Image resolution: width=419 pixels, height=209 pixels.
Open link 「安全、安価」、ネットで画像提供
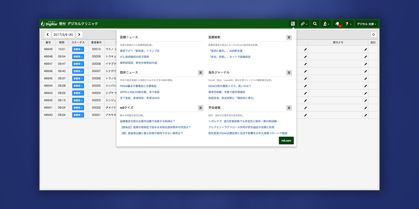(229, 57)
